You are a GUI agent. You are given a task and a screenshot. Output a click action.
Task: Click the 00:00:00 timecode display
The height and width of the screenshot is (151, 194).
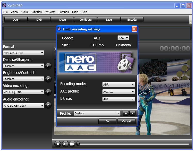point(175,48)
